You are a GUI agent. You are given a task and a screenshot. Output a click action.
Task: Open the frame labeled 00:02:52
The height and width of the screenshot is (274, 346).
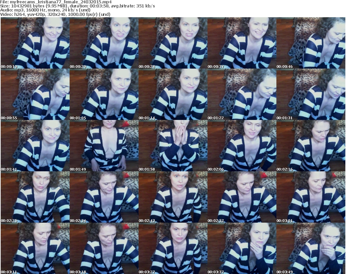coord(242,197)
